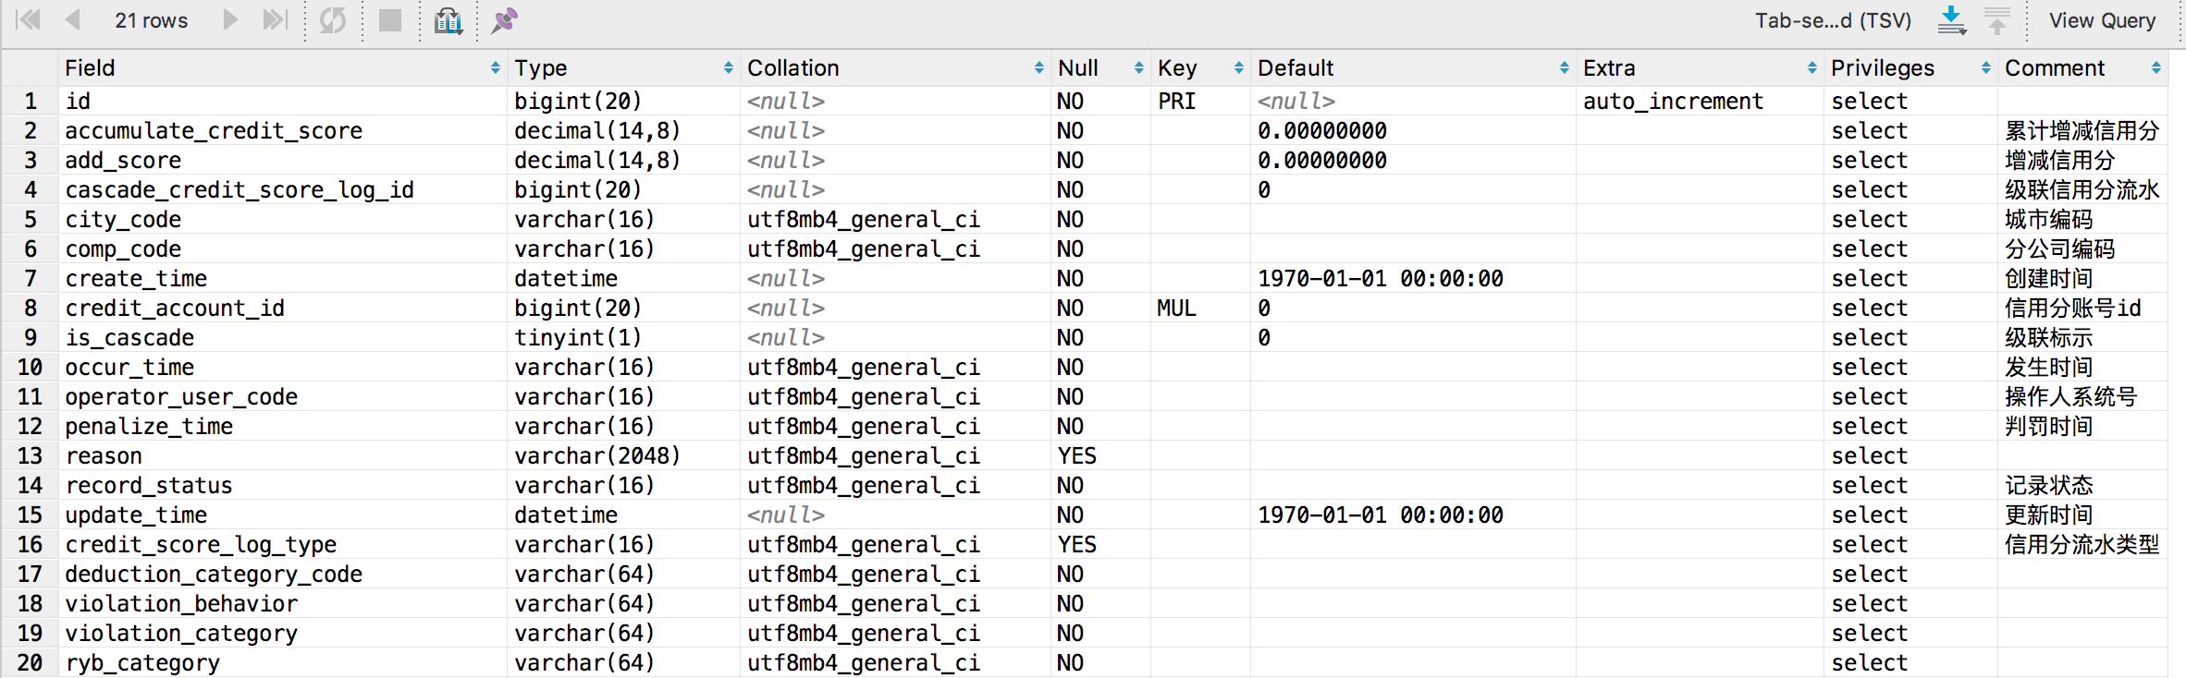Image resolution: width=2186 pixels, height=678 pixels.
Task: Click the blue export data icon
Action: coord(1951,20)
